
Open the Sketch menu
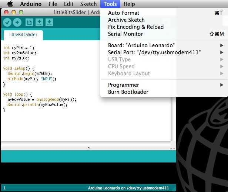coord(88,4)
